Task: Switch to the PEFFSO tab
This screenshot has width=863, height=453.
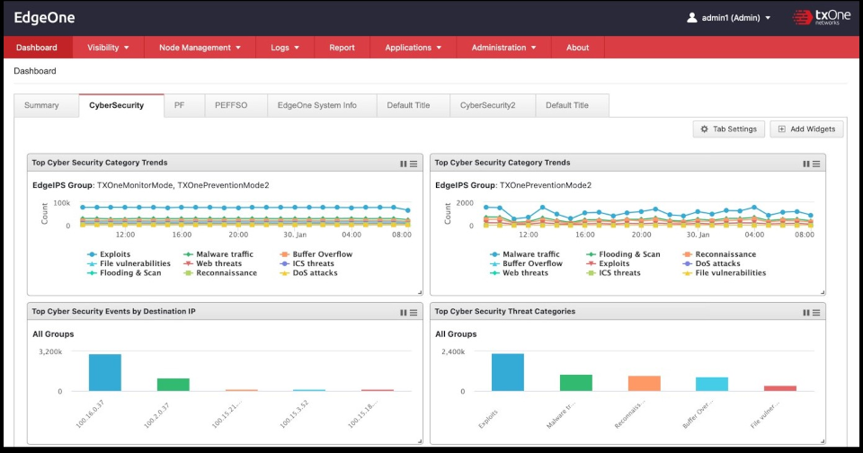Action: click(x=236, y=105)
